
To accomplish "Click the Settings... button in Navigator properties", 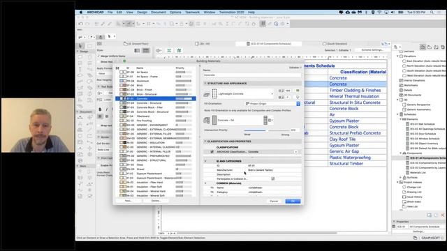I will [x=418, y=231].
